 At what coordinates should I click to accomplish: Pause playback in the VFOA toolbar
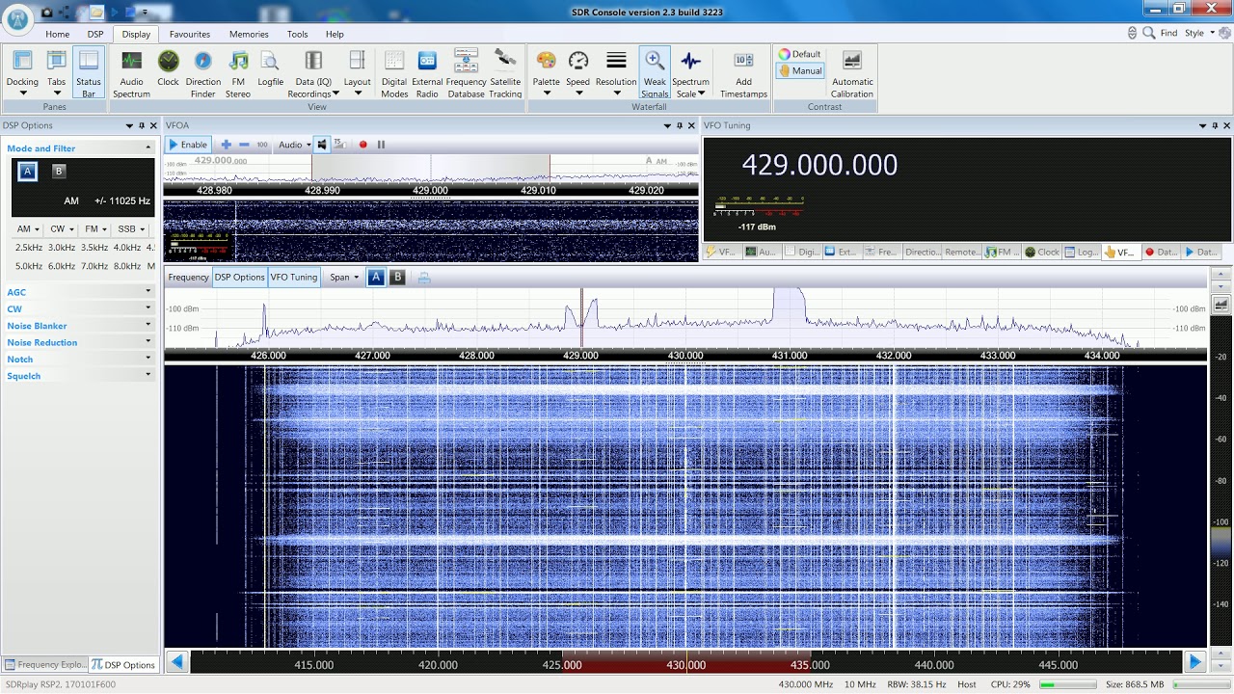coord(381,145)
